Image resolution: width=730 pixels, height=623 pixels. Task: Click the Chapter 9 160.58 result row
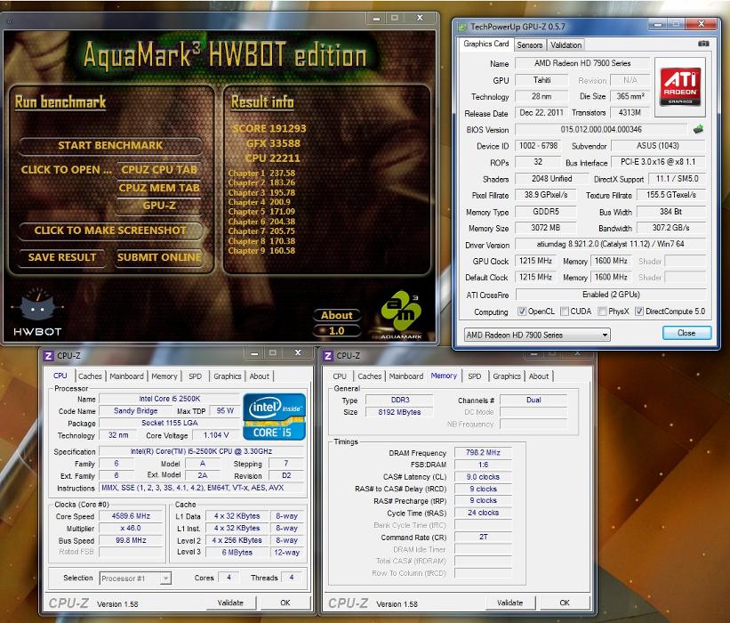pyautogui.click(x=261, y=251)
